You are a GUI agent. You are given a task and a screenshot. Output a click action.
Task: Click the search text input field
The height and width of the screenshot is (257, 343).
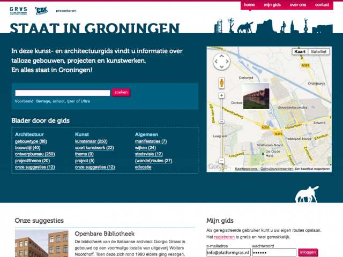tap(63, 93)
